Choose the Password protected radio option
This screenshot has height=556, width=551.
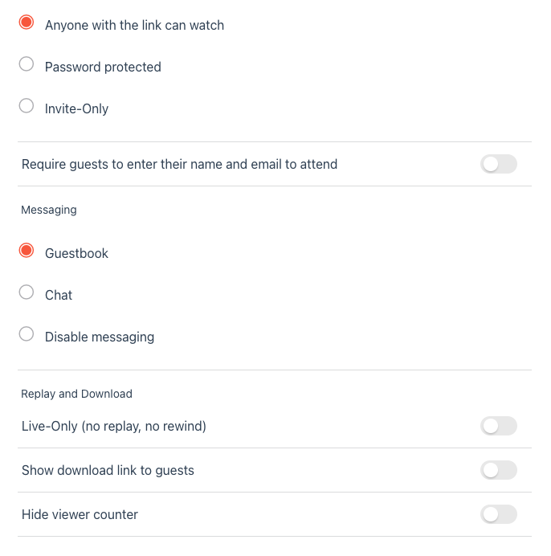27,64
